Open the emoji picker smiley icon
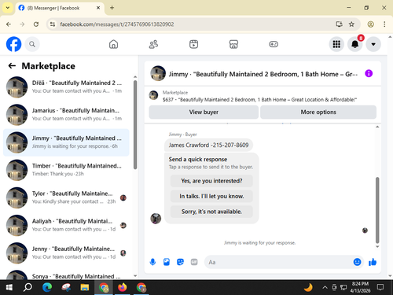The width and height of the screenshot is (393, 295). point(357,262)
